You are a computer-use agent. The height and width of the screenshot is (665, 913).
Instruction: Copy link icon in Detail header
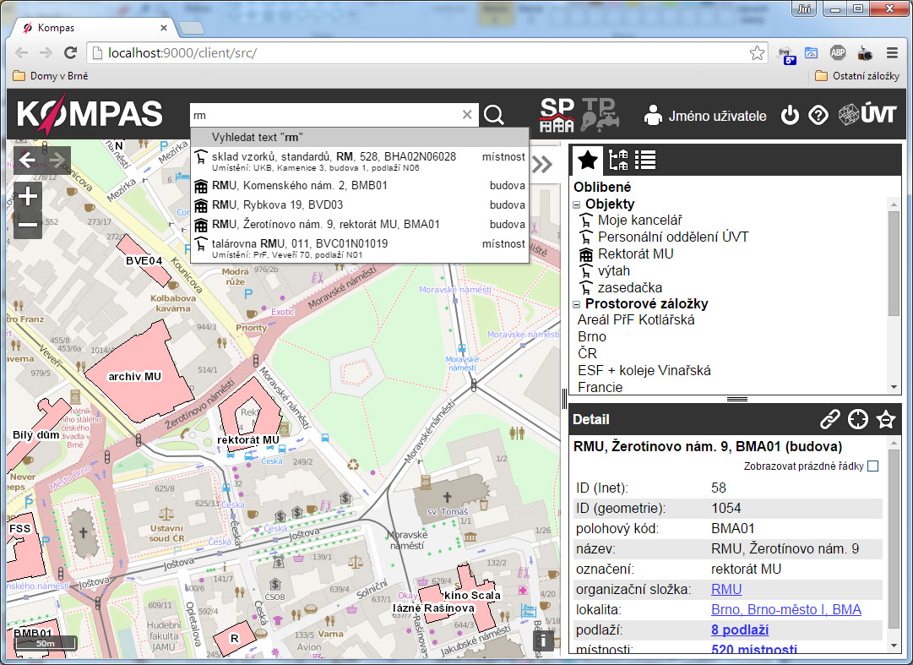[831, 419]
